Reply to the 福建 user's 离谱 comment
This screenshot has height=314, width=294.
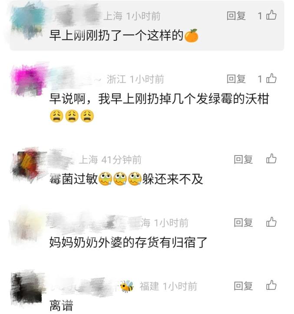click(x=243, y=286)
